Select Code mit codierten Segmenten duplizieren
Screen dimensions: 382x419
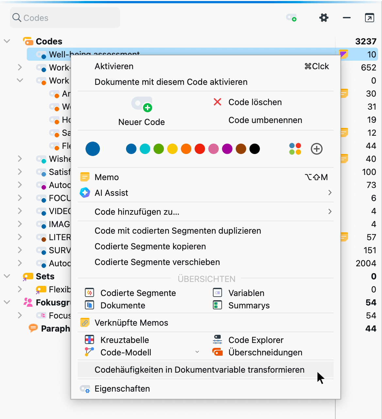pos(206,231)
